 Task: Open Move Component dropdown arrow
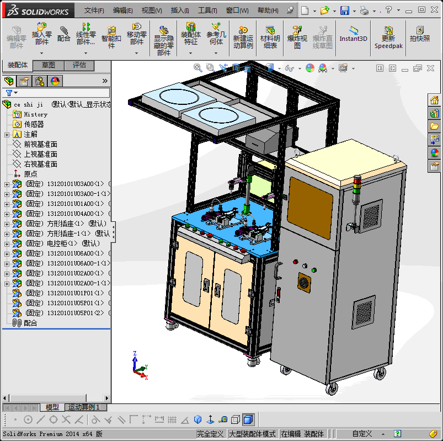pos(136,53)
